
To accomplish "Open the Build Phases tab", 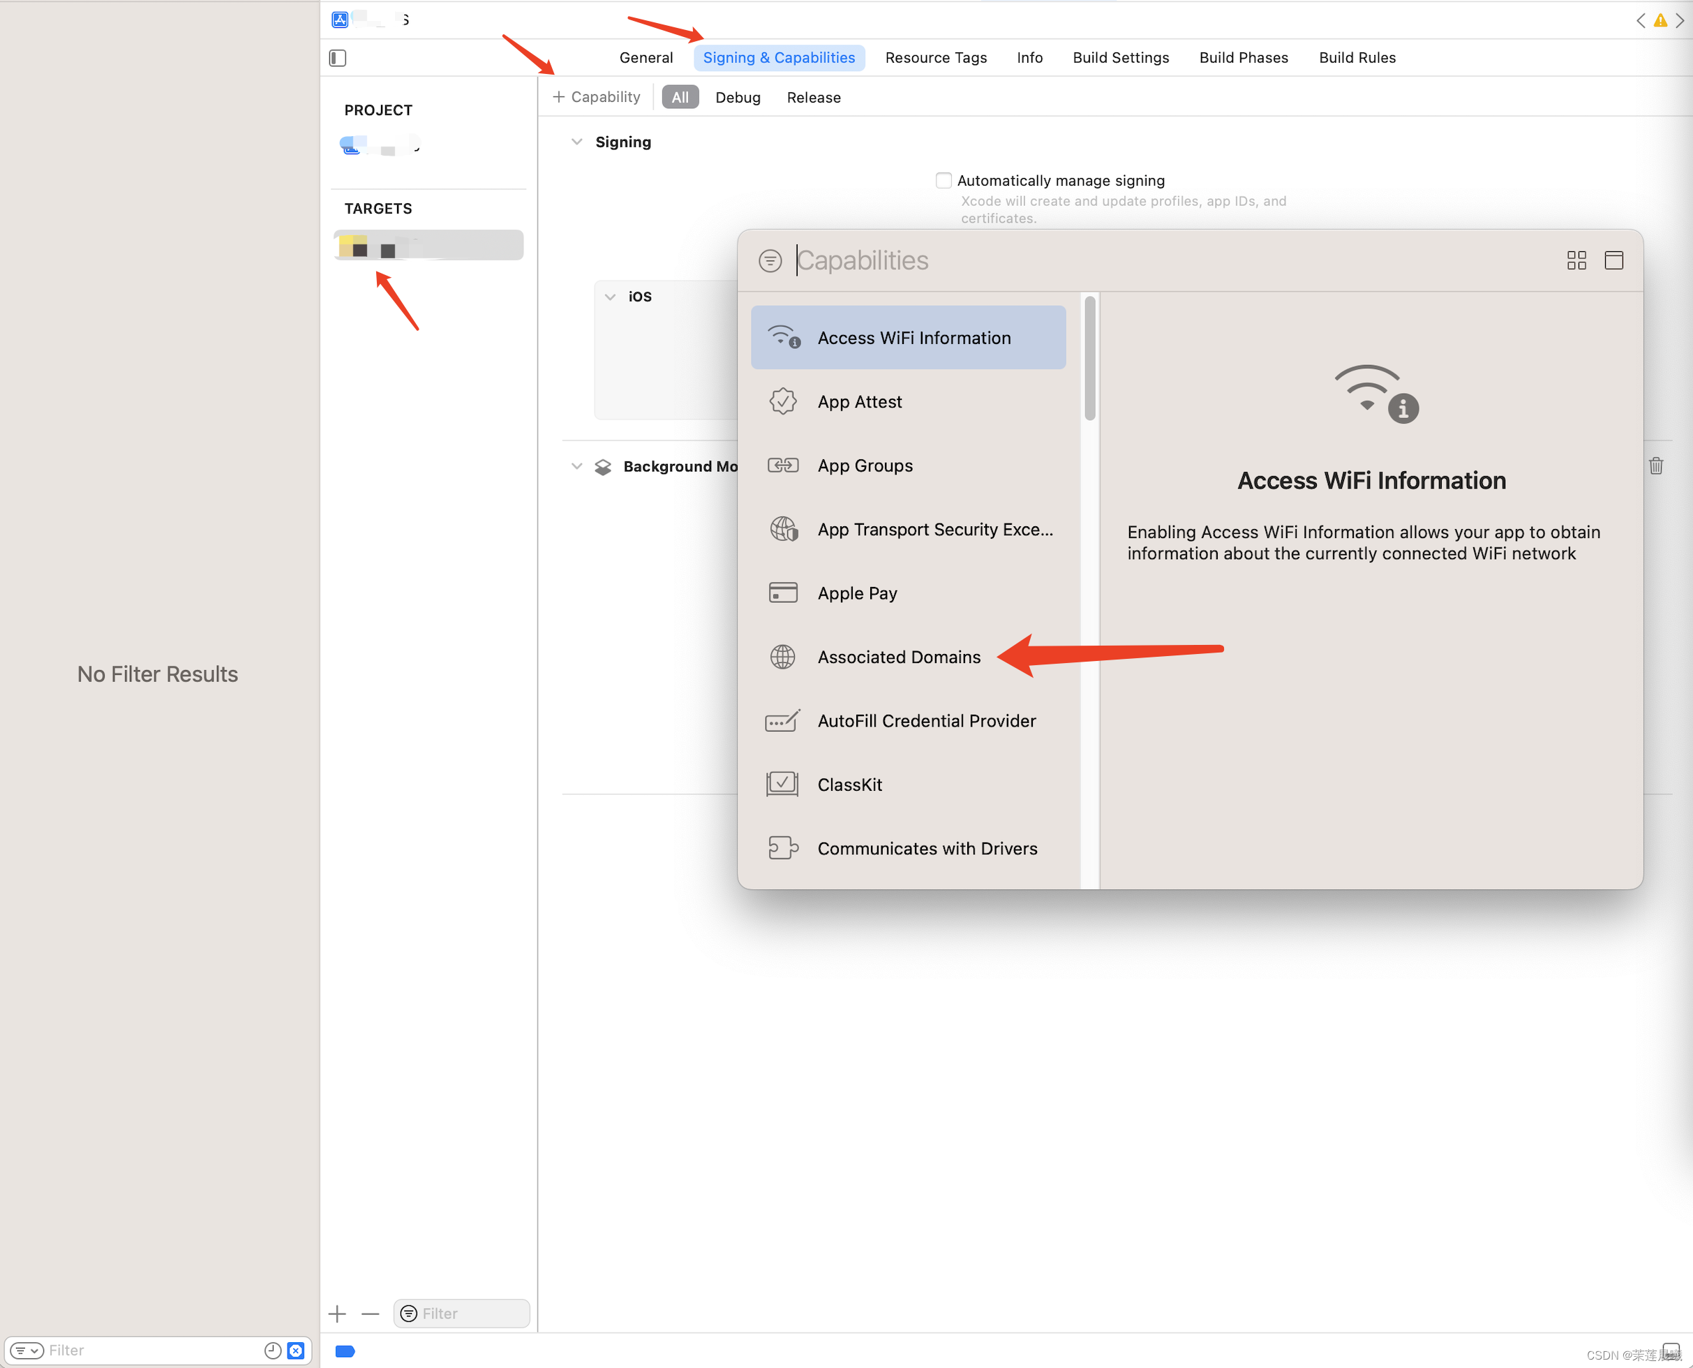I will click(1243, 57).
